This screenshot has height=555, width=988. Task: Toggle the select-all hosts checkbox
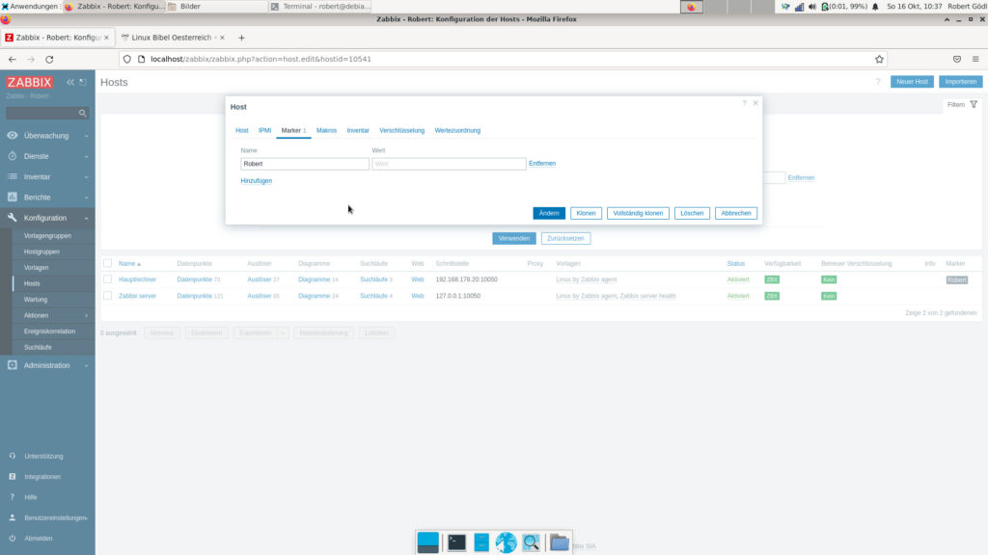click(108, 263)
